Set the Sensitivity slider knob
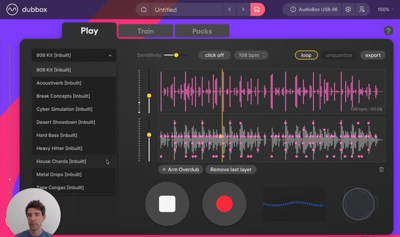Screen dimensions: 400x237 tap(176, 55)
